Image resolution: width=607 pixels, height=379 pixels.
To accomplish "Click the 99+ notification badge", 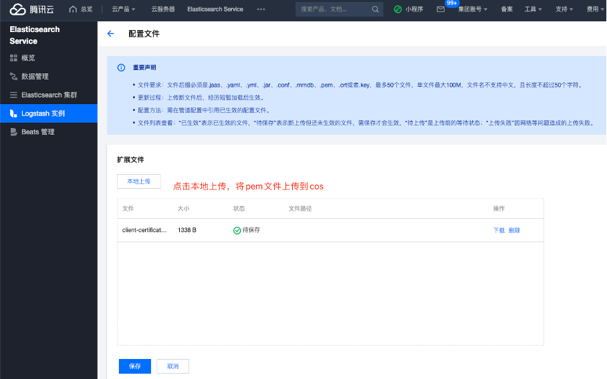I will coord(452,3).
